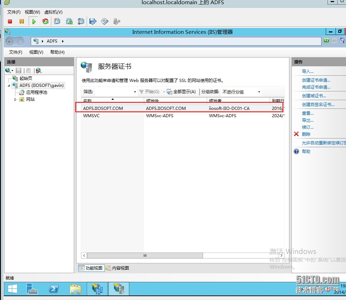
Task: Select 应用程序池 tree item
Action: point(36,92)
